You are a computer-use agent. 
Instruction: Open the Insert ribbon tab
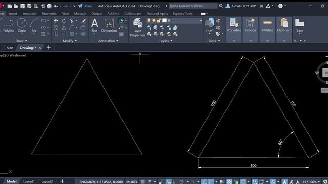pos(13,14)
